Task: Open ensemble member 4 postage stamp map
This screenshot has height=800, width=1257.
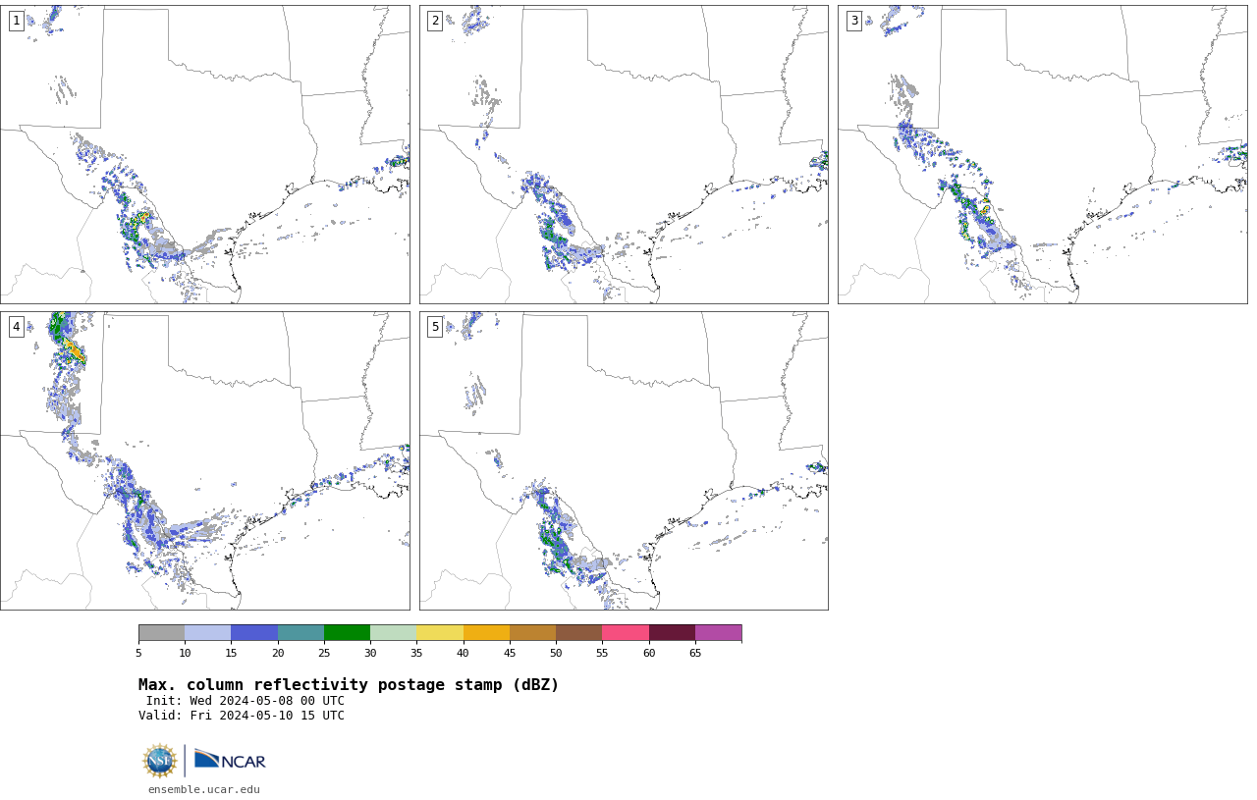Action: point(205,460)
